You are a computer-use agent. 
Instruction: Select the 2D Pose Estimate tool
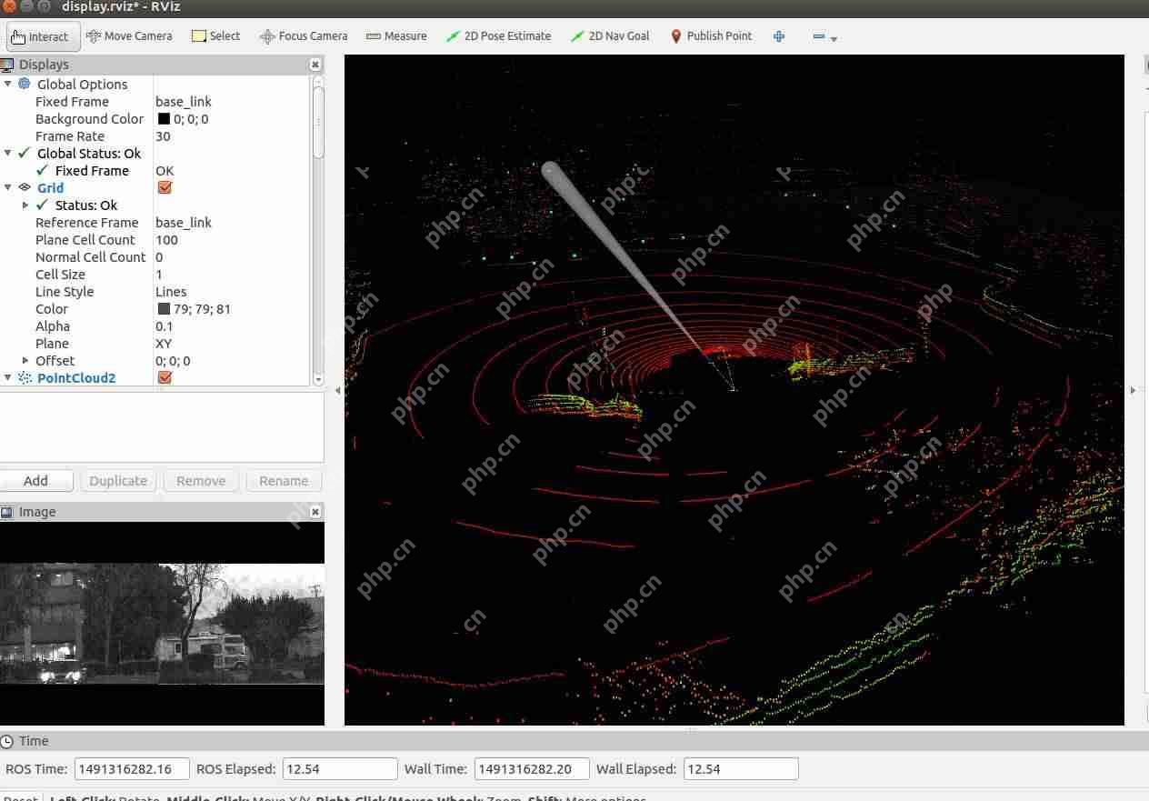498,36
